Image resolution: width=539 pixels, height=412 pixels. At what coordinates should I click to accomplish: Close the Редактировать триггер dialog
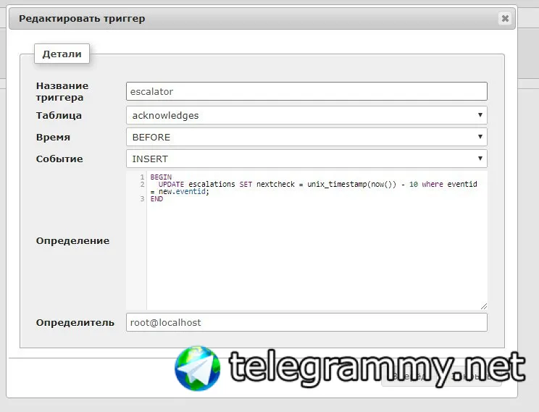click(x=505, y=18)
